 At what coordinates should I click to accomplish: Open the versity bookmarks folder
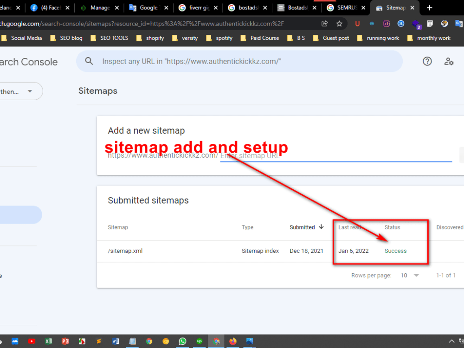[x=185, y=38]
